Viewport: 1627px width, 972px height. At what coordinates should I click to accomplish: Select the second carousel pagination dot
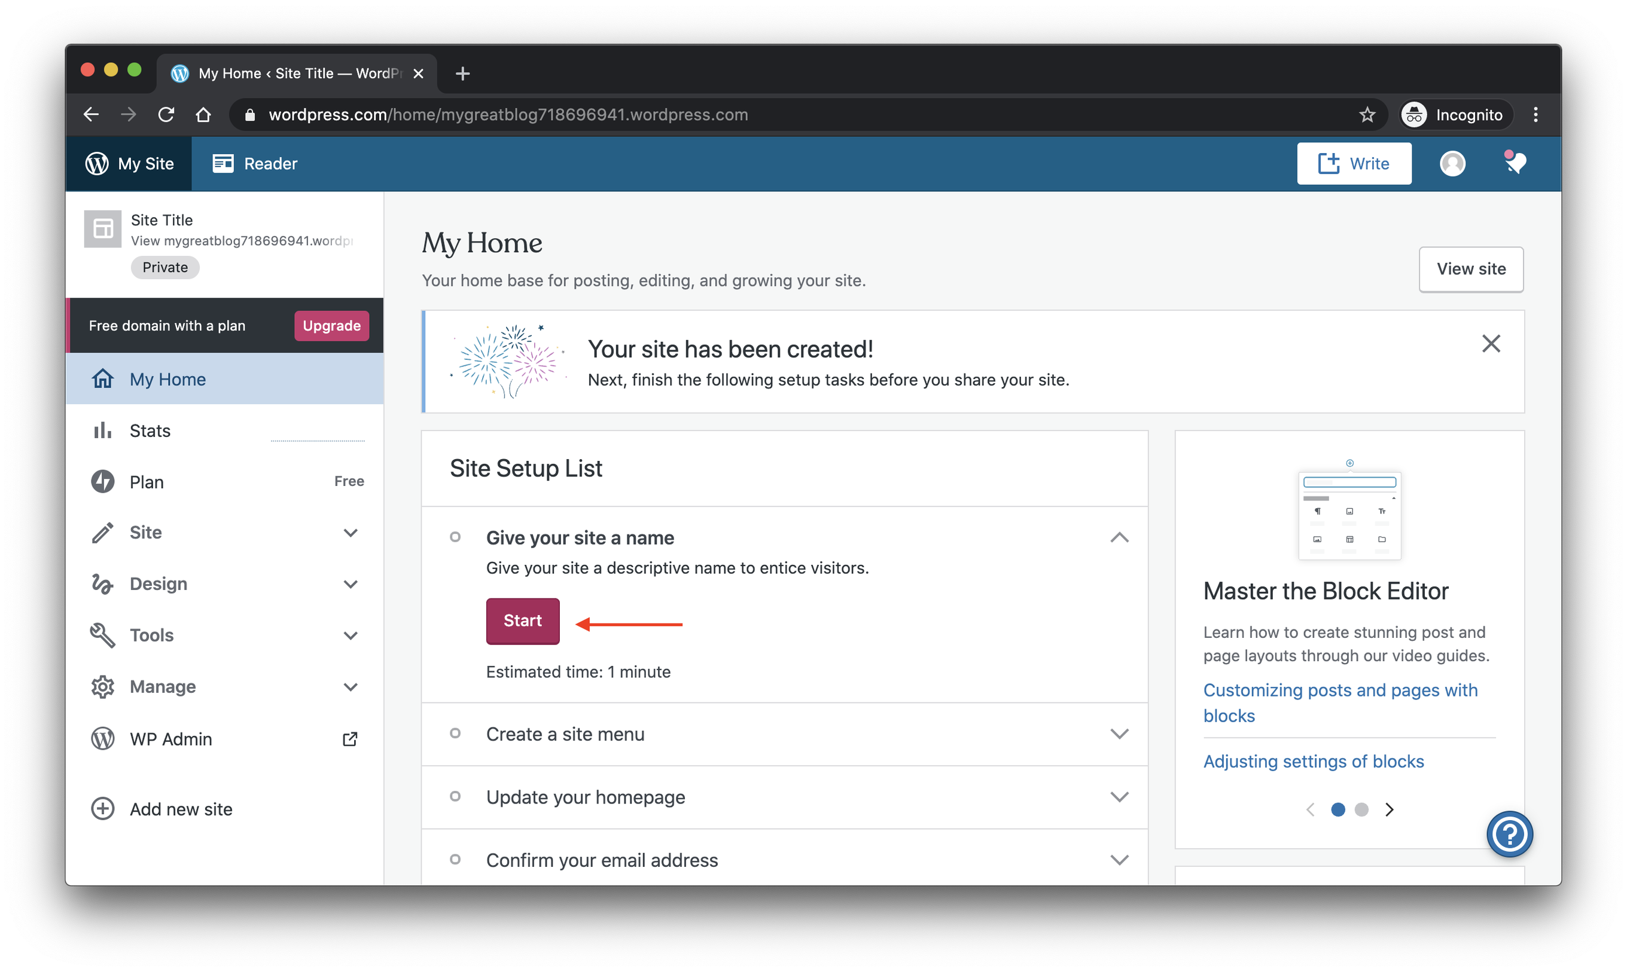tap(1360, 809)
